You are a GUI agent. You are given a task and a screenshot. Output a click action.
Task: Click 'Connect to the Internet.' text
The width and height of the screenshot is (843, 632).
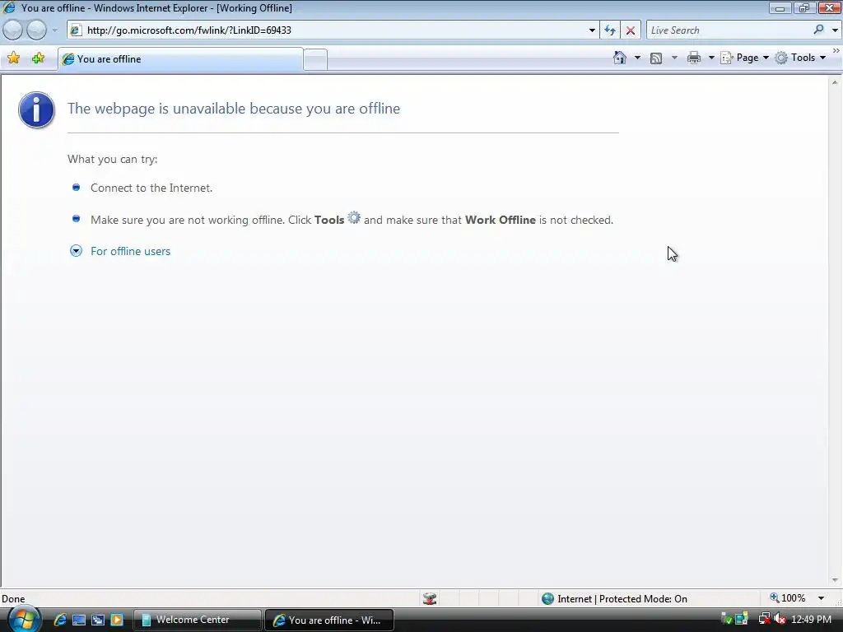tap(151, 188)
